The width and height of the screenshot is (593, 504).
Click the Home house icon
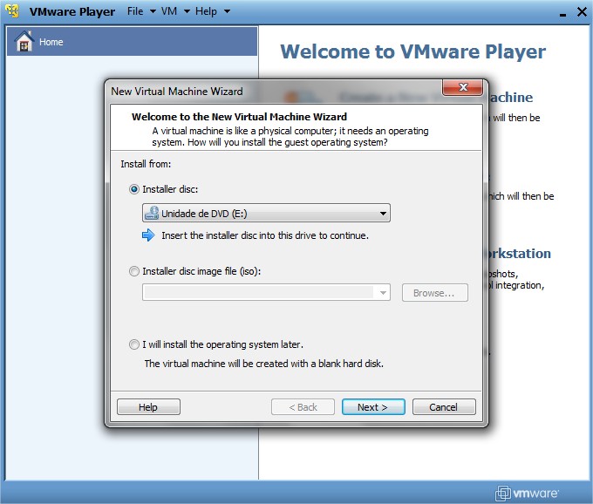24,41
